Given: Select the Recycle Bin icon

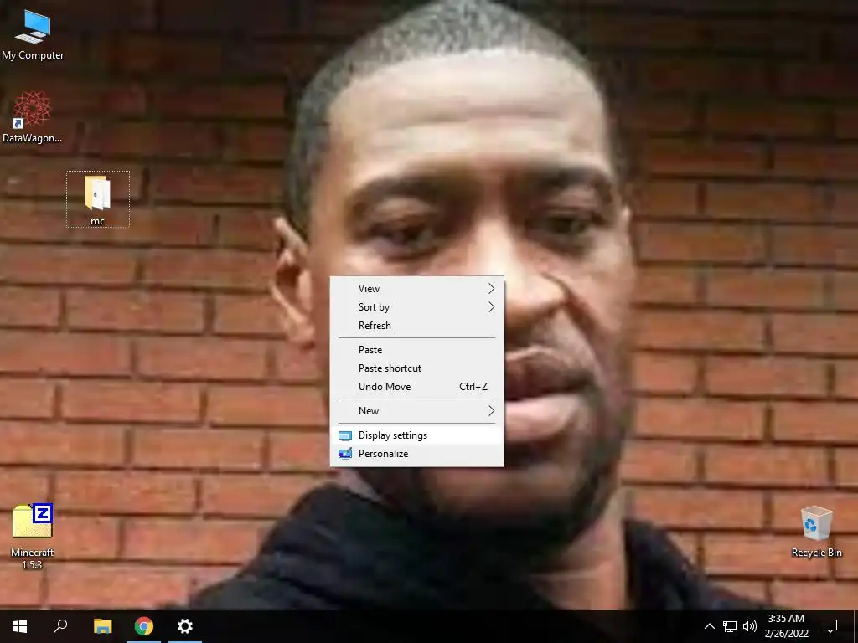Looking at the screenshot, I should pyautogui.click(x=816, y=532).
